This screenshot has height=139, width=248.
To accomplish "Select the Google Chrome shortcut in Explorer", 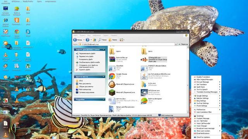I will click(112, 76).
